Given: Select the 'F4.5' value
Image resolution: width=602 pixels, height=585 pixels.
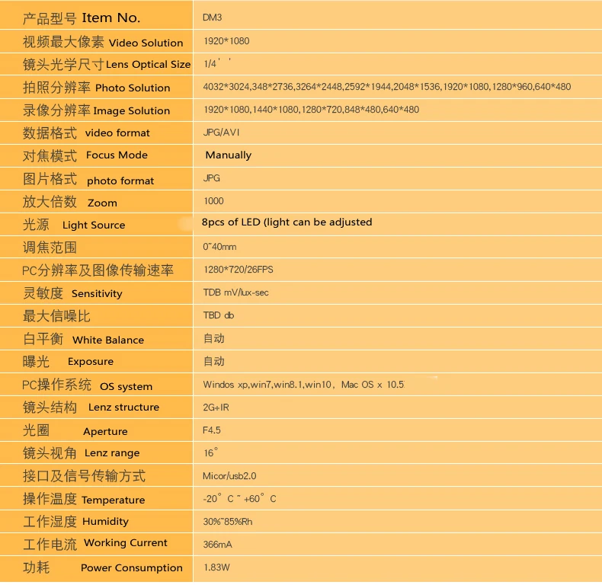Looking at the screenshot, I should 212,430.
